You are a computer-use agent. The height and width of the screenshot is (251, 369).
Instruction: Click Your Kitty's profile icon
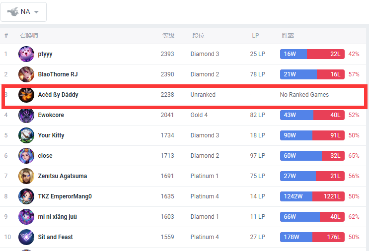(26, 135)
